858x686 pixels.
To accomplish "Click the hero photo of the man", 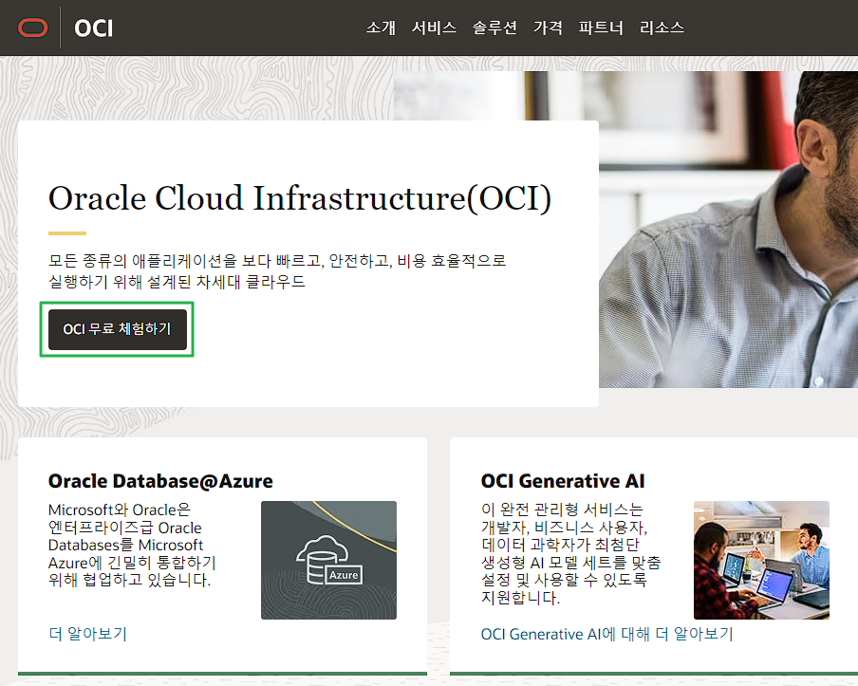I will [x=728, y=230].
